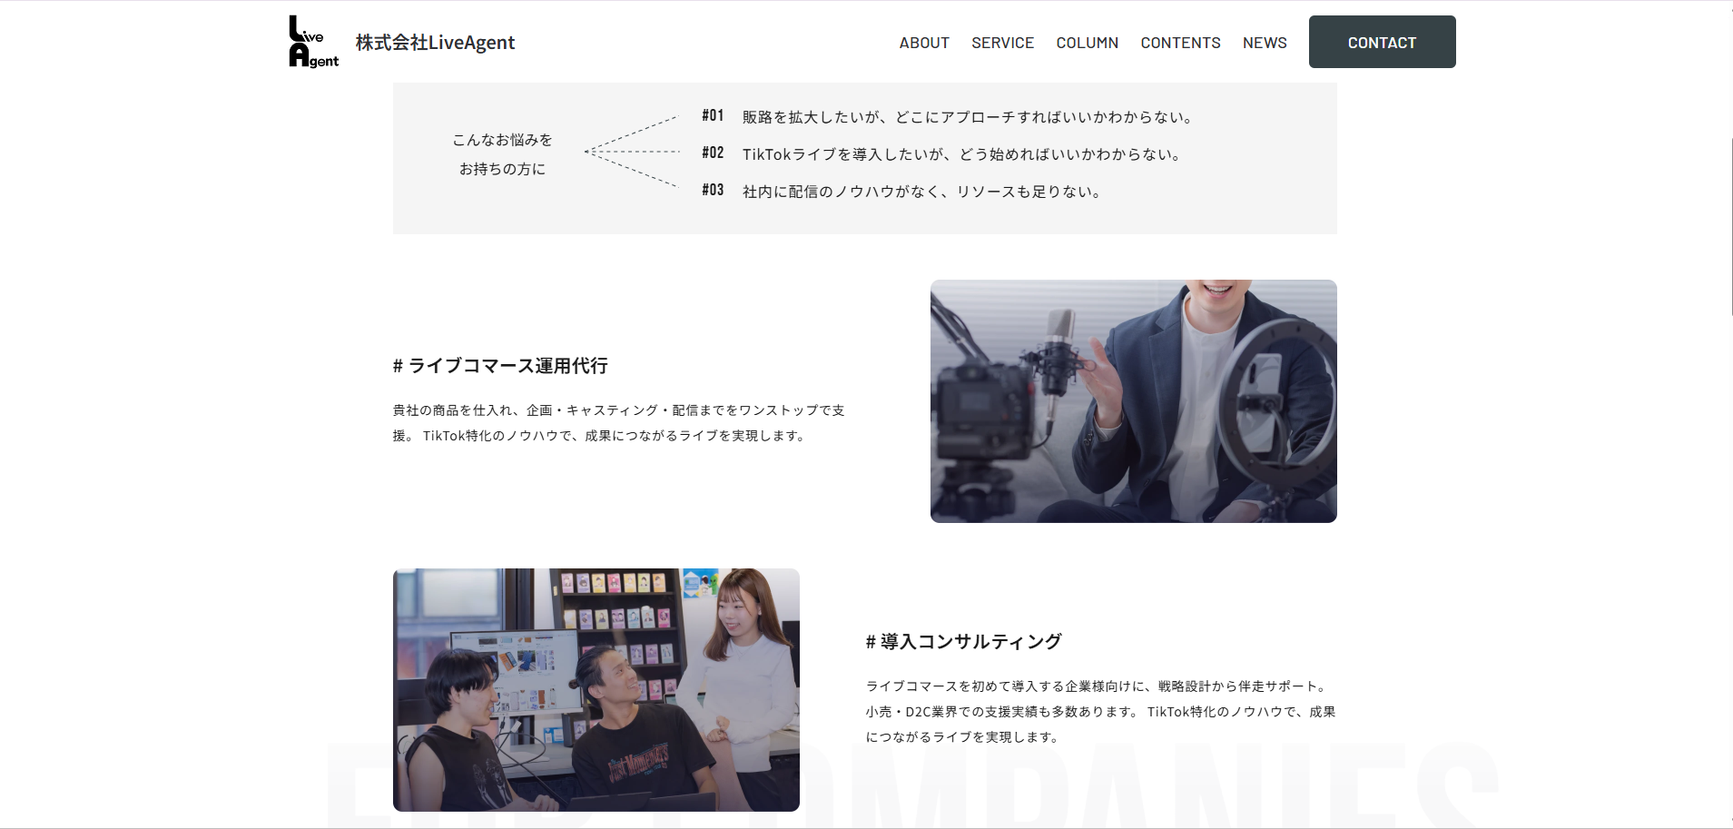Open the SERVICE page
1733x829 pixels.
1002,42
